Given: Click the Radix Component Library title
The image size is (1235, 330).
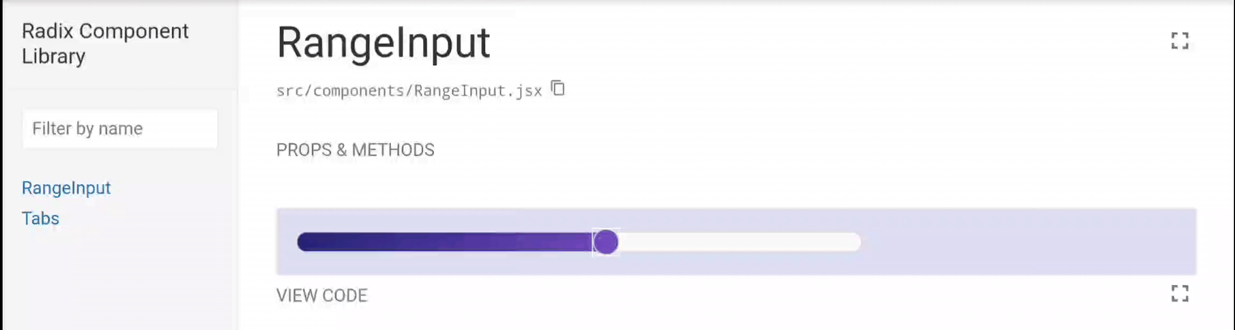Looking at the screenshot, I should [105, 43].
